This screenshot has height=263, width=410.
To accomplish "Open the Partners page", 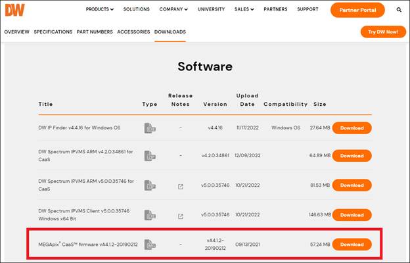I will [x=275, y=9].
